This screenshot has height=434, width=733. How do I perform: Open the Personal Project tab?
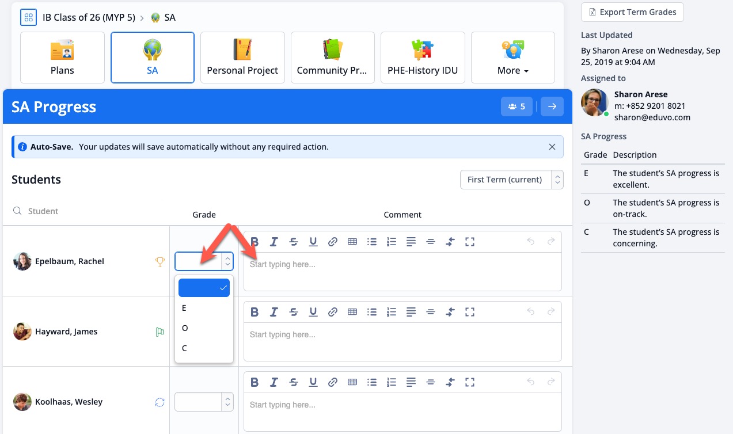(x=242, y=58)
